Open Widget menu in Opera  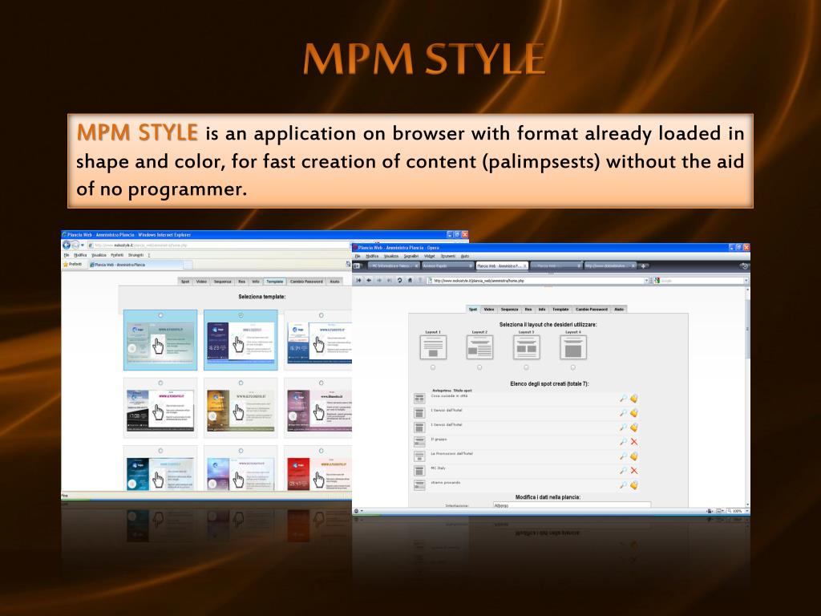point(430,256)
